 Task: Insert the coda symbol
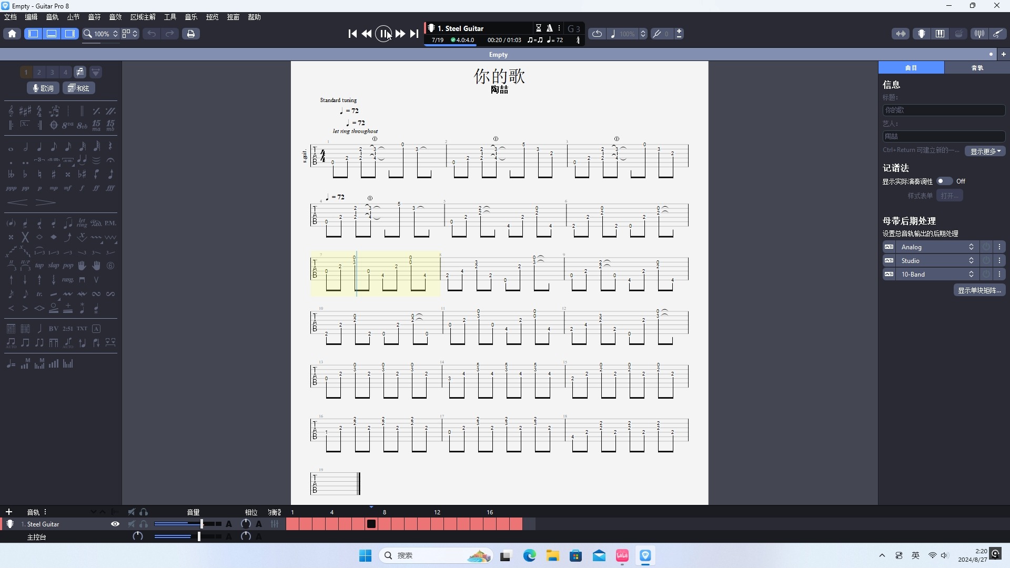[54, 125]
